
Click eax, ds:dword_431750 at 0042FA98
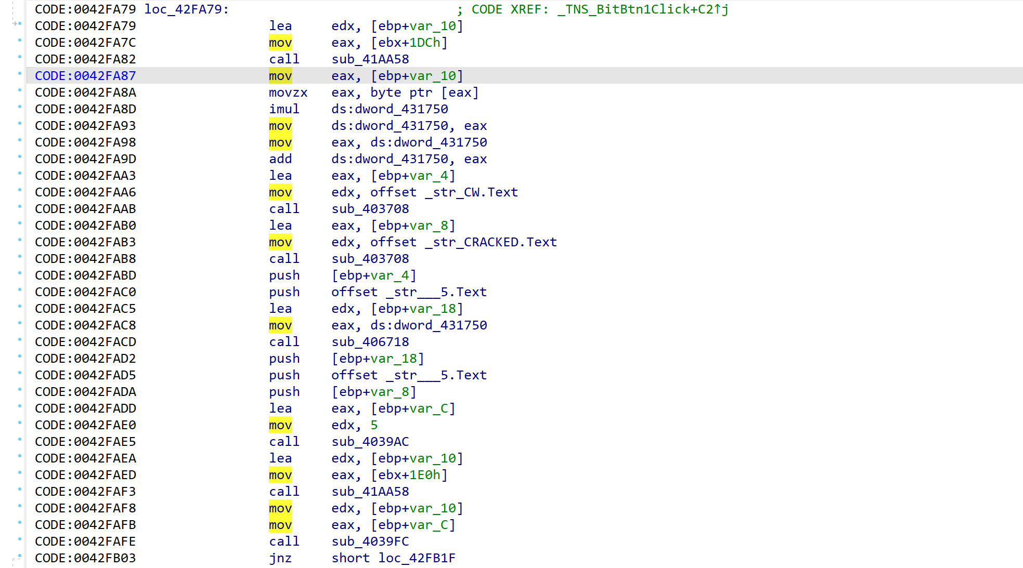[409, 142]
